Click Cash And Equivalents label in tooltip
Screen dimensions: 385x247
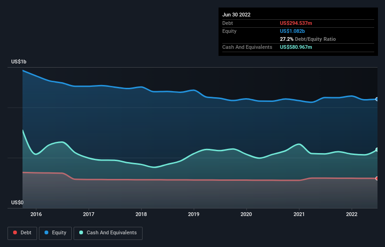pos(247,47)
